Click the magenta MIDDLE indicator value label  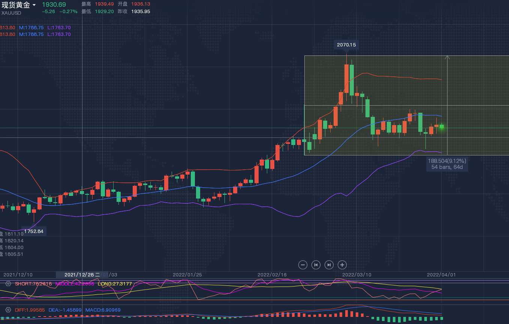75,284
